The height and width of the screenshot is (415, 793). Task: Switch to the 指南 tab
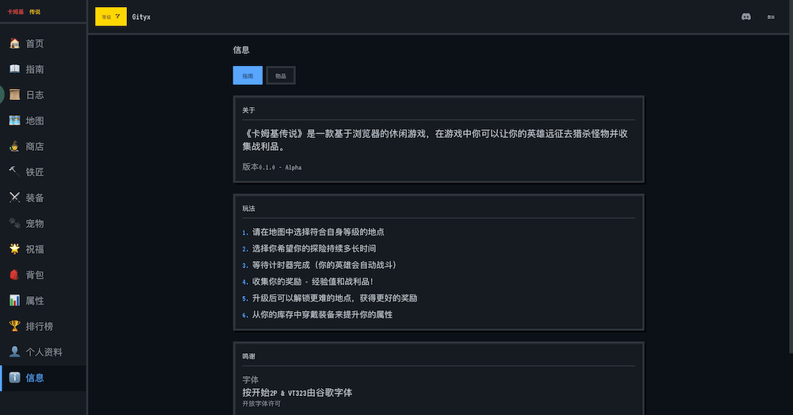click(247, 75)
